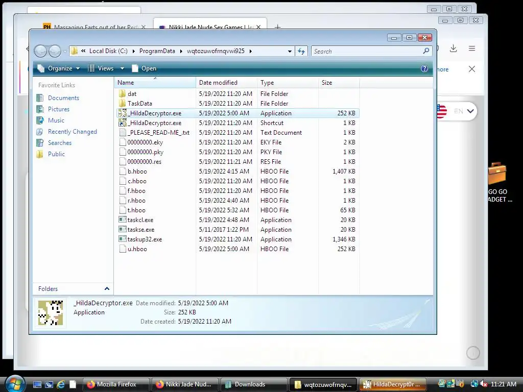The image size is (523, 392).
Task: Open Public favorite link
Action: pyautogui.click(x=56, y=154)
